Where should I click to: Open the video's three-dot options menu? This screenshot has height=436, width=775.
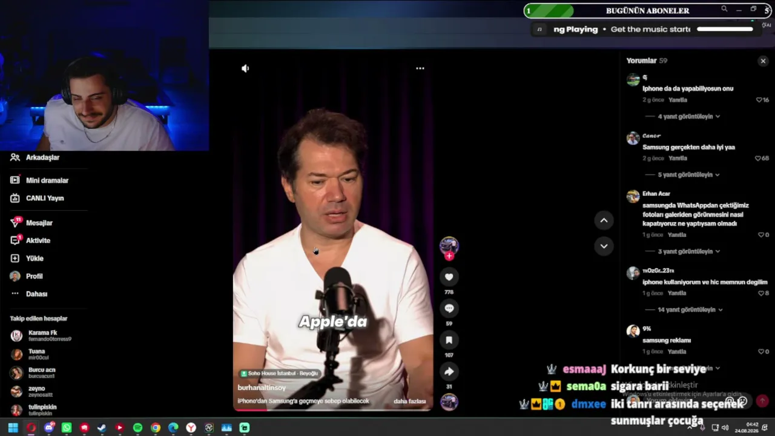(420, 68)
